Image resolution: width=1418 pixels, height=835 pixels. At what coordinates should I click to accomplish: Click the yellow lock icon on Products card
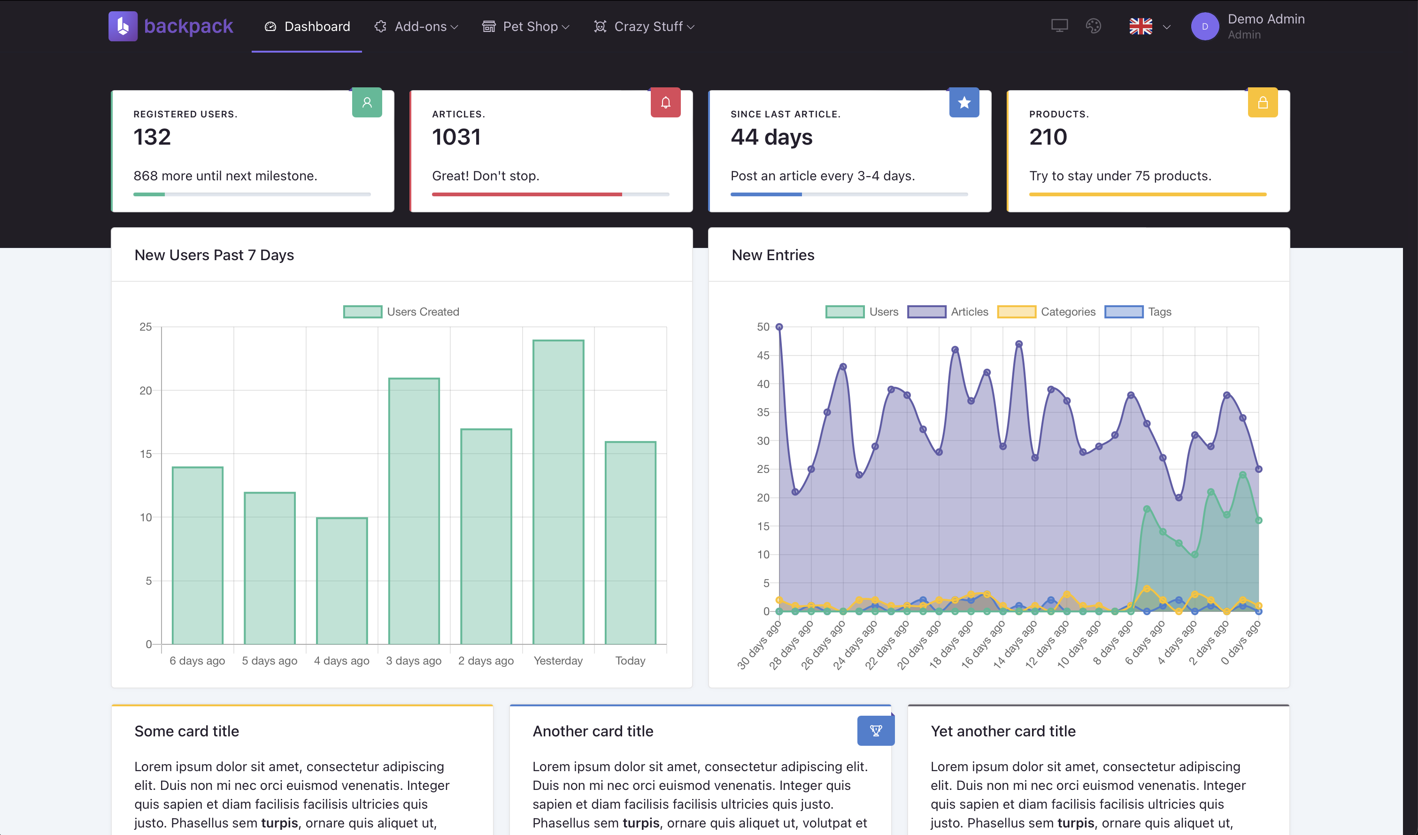pos(1263,102)
